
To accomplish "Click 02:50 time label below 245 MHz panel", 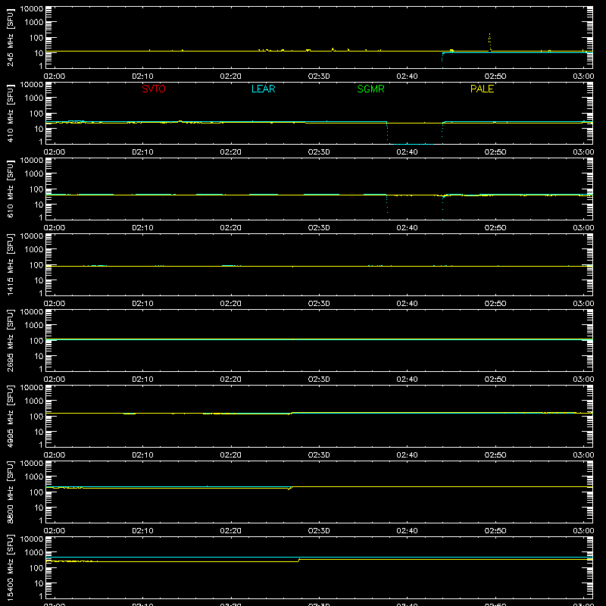I will pyautogui.click(x=495, y=77).
